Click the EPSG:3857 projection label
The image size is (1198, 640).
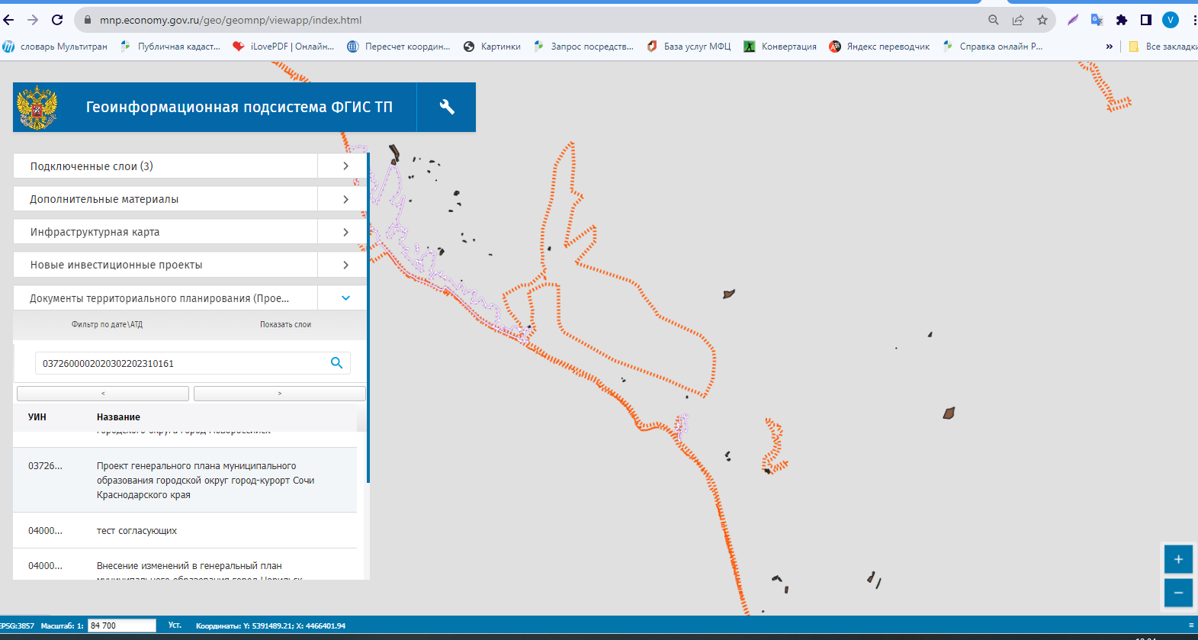[17, 626]
